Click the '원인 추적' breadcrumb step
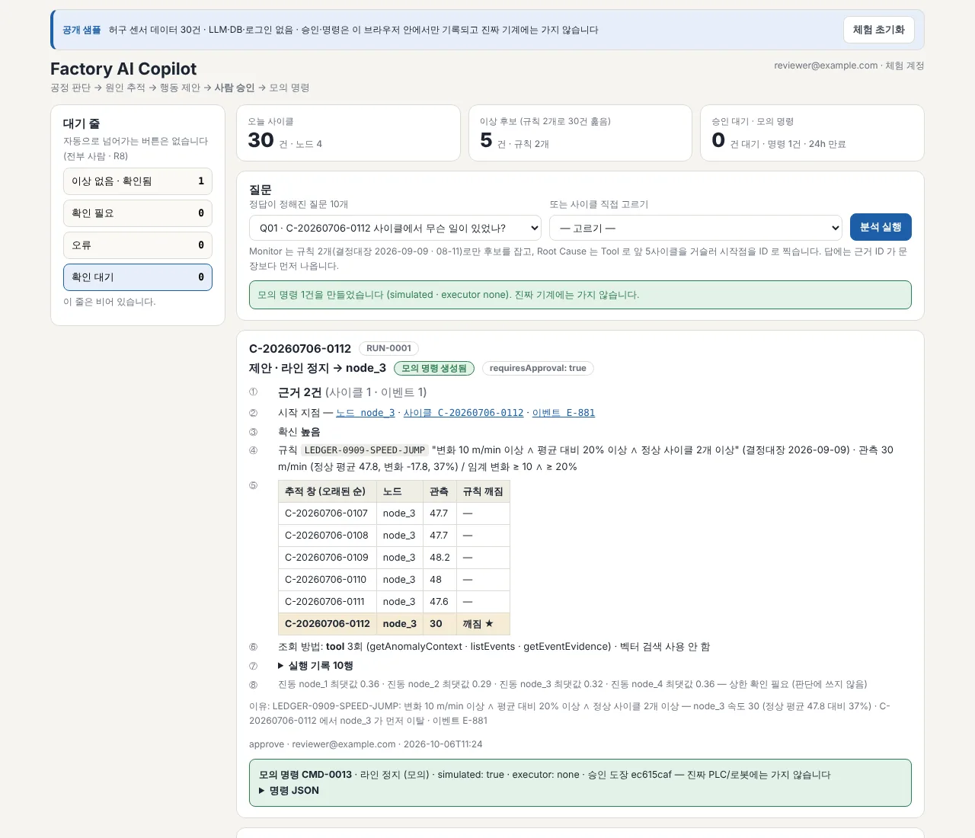This screenshot has width=975, height=838. point(125,88)
